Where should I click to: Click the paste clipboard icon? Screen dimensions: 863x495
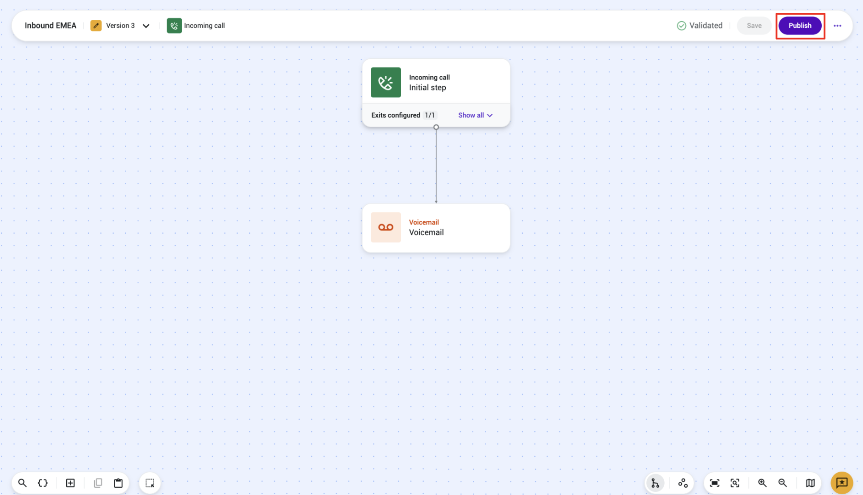point(118,483)
